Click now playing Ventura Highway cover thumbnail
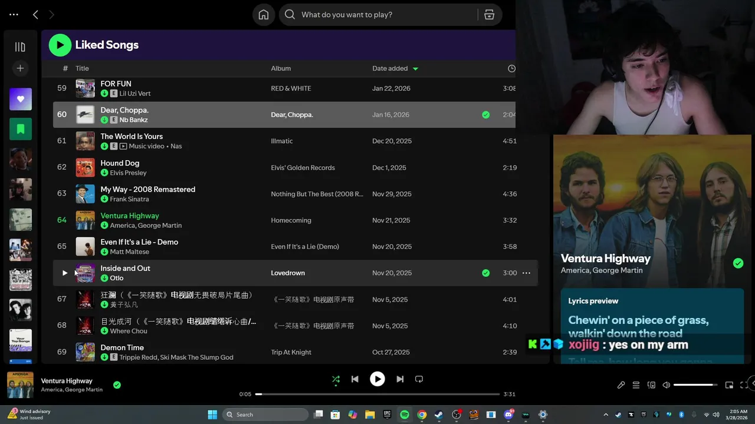The width and height of the screenshot is (755, 424). tap(20, 385)
